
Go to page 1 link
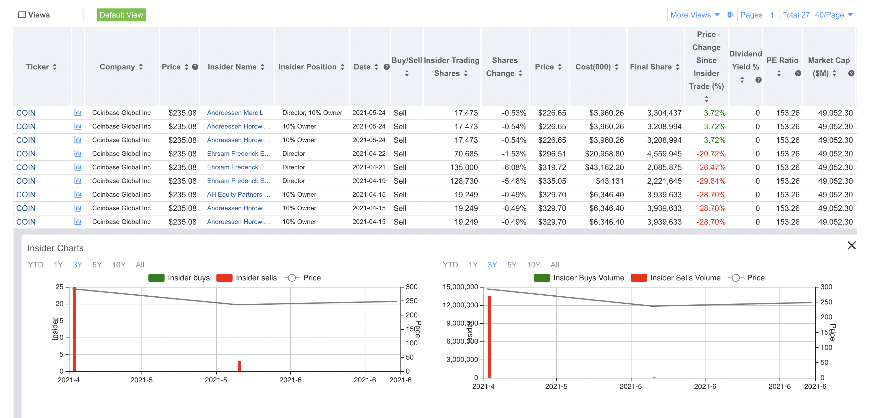(x=772, y=15)
